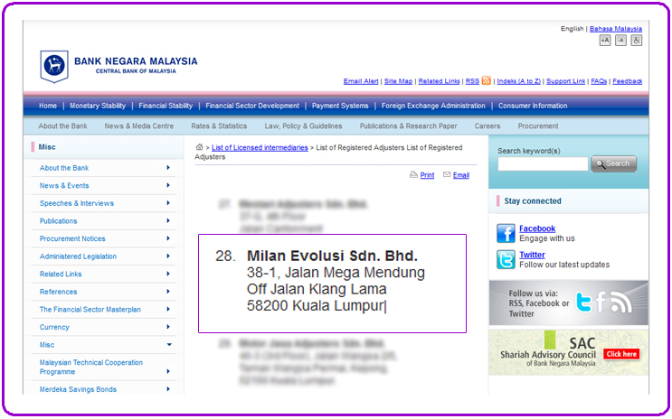
Task: Open Malaysian Technical Cooperation Programme item
Action: 91,367
